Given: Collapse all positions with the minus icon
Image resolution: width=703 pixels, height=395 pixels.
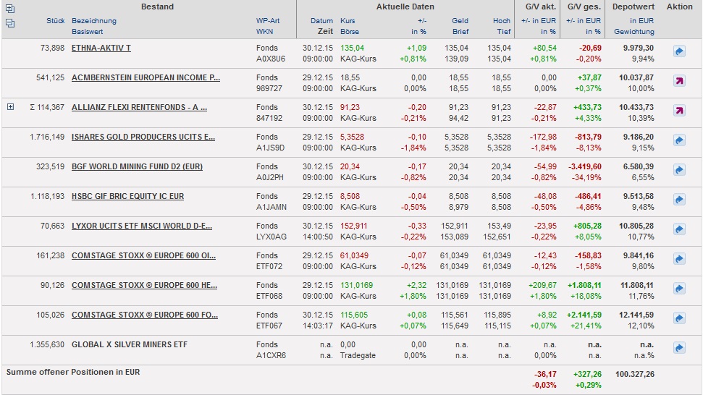Looking at the screenshot, I should coord(10,23).
